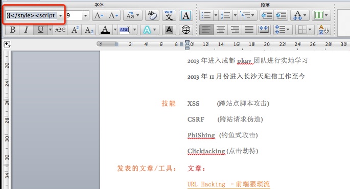Open underline style dropdown arrow
Image resolution: width=350 pixels, height=189 pixels.
pos(50,30)
